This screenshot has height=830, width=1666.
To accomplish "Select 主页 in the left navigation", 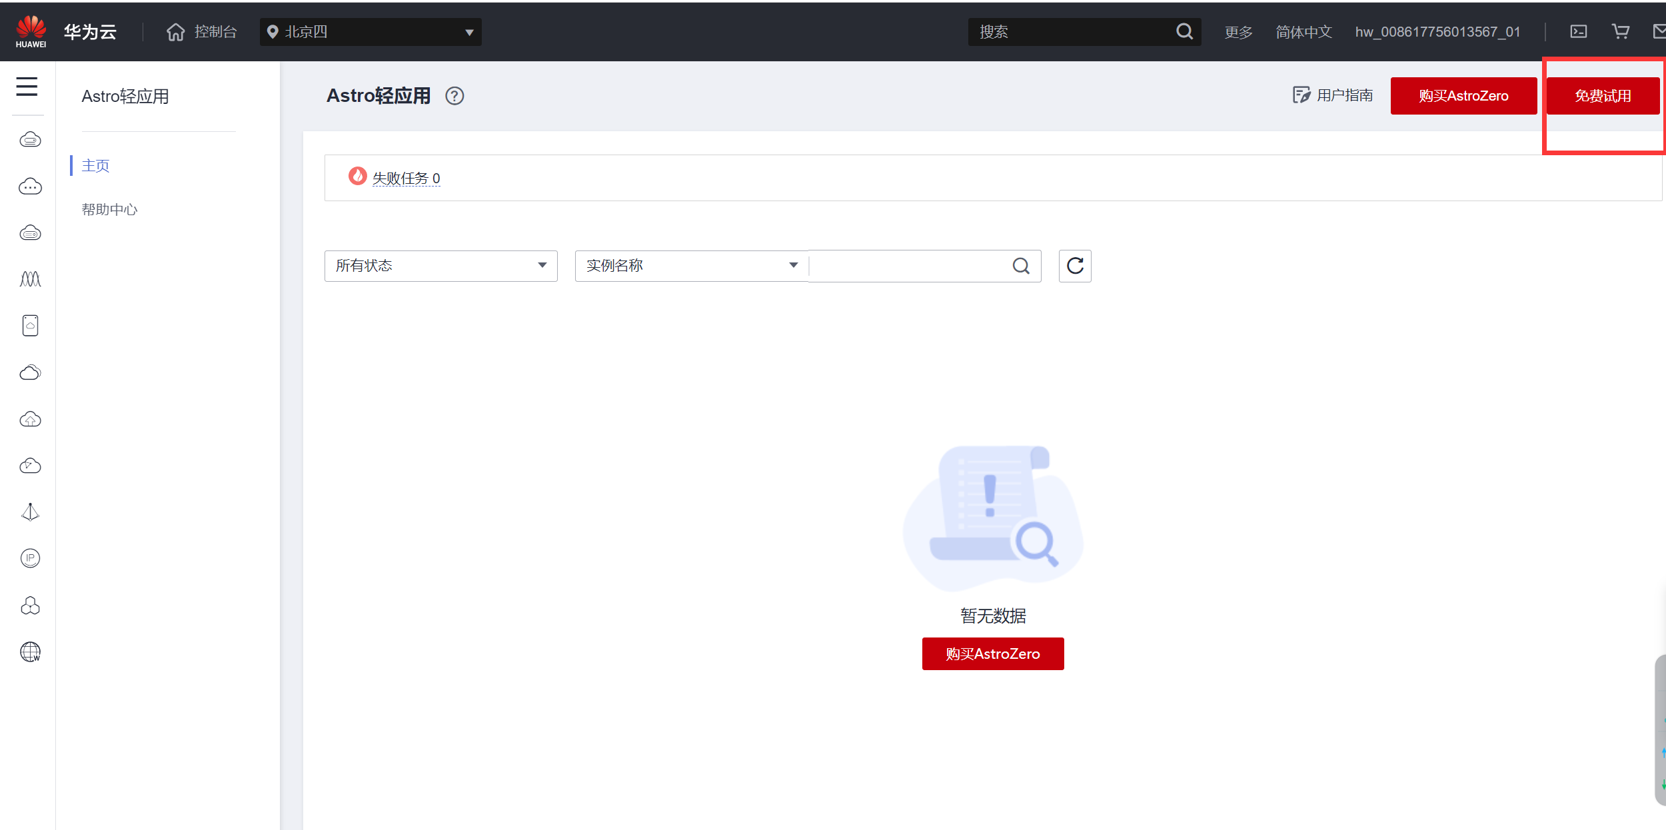I will click(x=95, y=165).
